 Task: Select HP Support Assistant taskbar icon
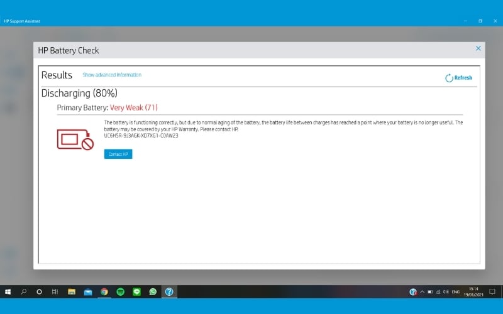169,292
